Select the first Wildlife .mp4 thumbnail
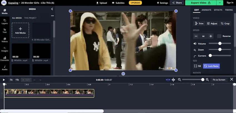This screenshot has width=236, height=113. [x=21, y=51]
